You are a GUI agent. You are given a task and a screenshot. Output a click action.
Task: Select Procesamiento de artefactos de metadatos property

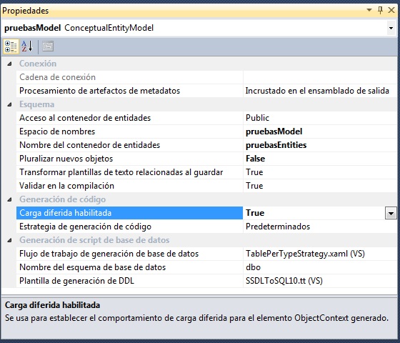point(129,91)
